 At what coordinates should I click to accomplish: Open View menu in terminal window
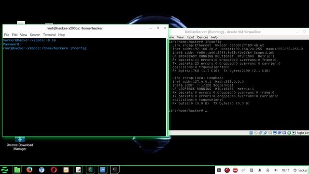[x=24, y=35]
